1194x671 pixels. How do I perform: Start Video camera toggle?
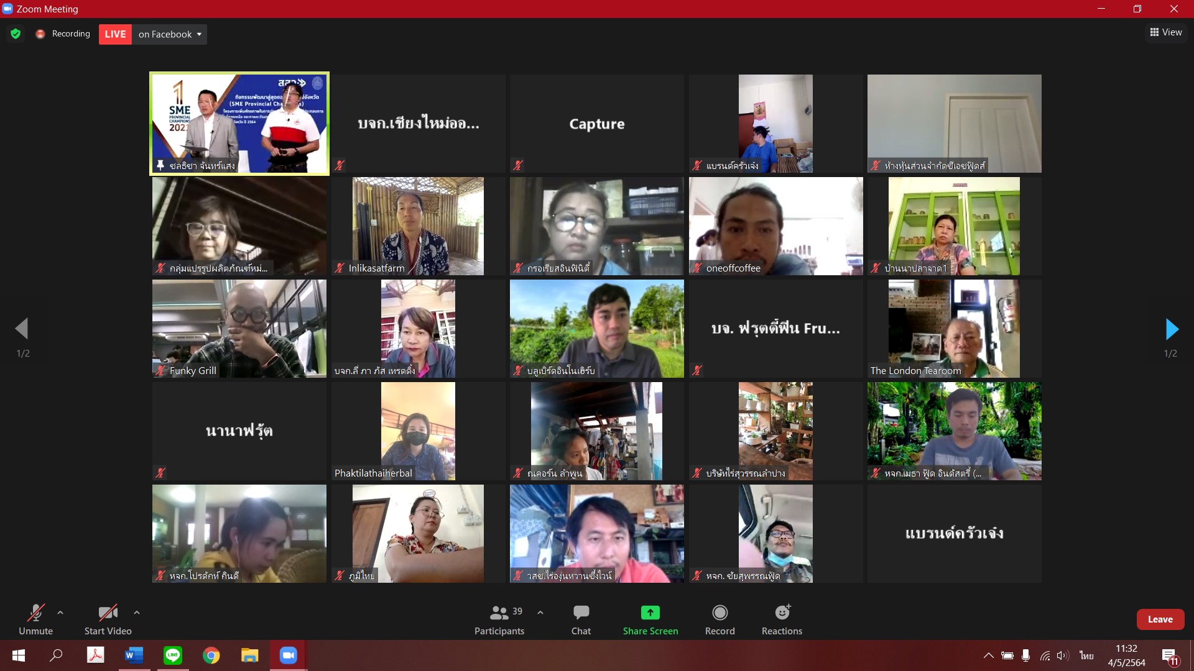pos(108,613)
